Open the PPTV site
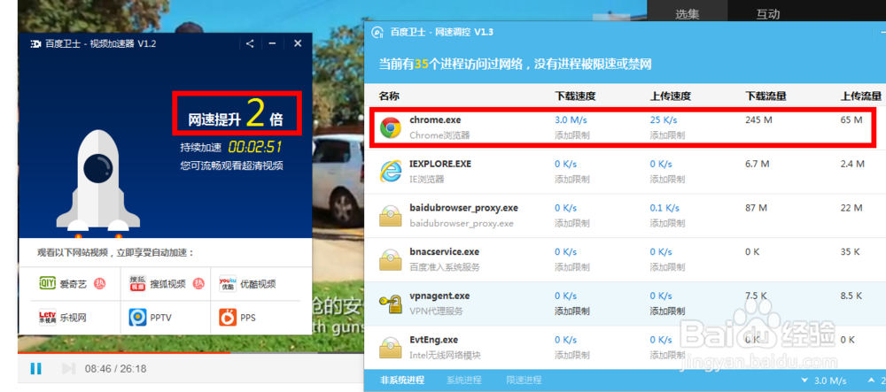 tap(150, 318)
